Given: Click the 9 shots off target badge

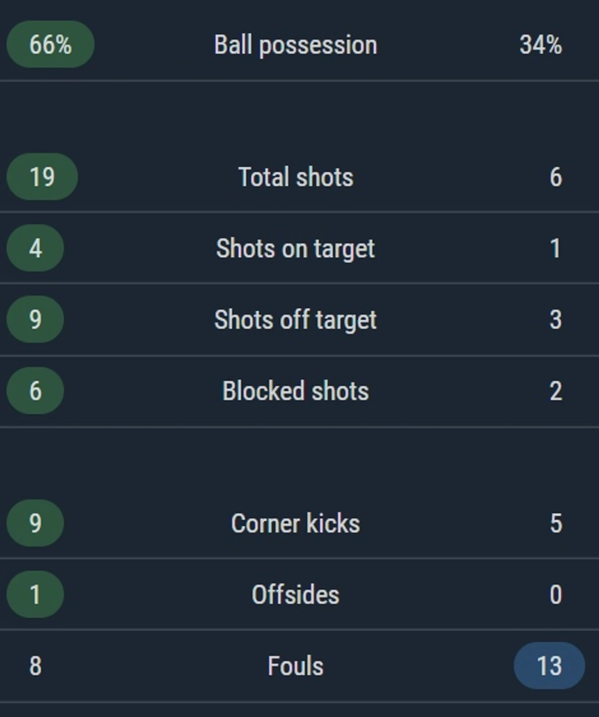Looking at the screenshot, I should coord(35,319).
